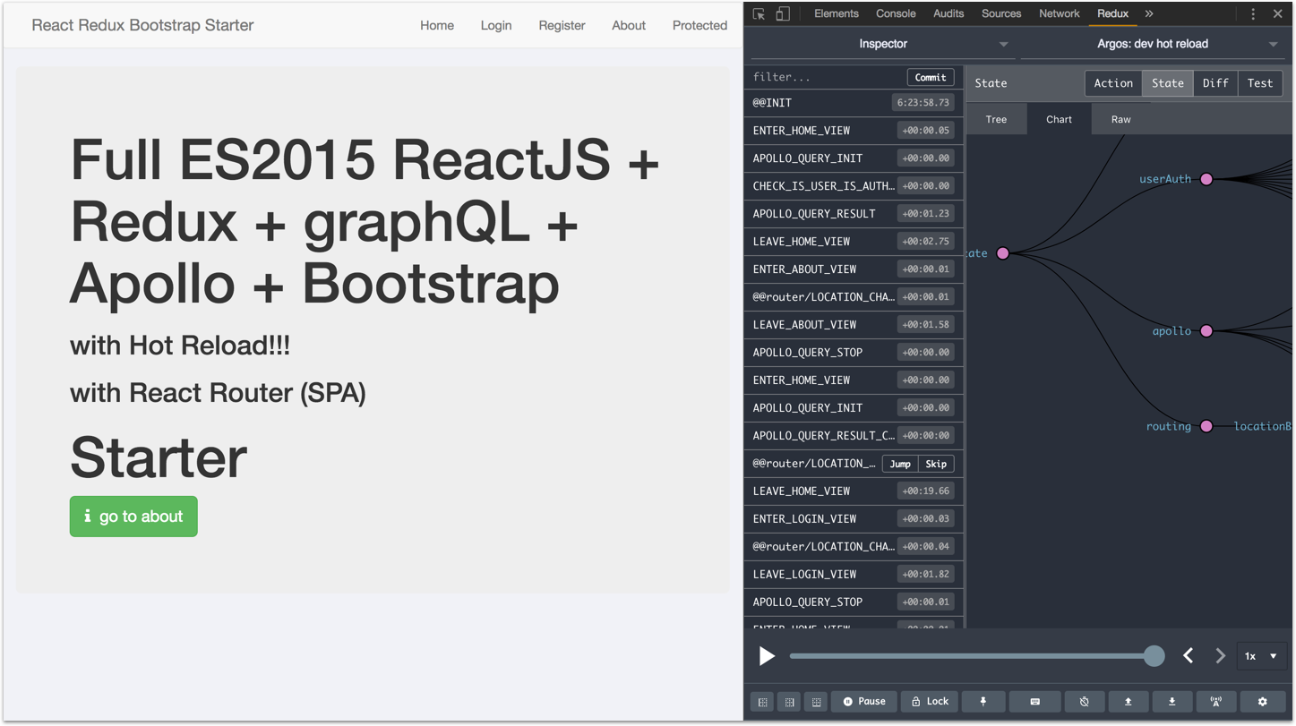This screenshot has height=726, width=1296.
Task: Toggle device toolbar icon in DevTools
Action: click(x=782, y=14)
